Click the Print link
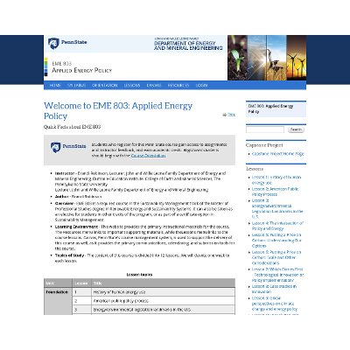 coord(231,115)
